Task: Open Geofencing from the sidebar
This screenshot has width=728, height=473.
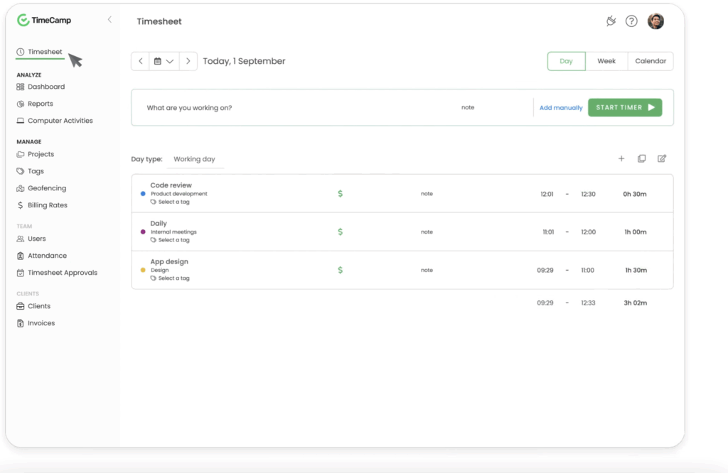Action: 46,188
